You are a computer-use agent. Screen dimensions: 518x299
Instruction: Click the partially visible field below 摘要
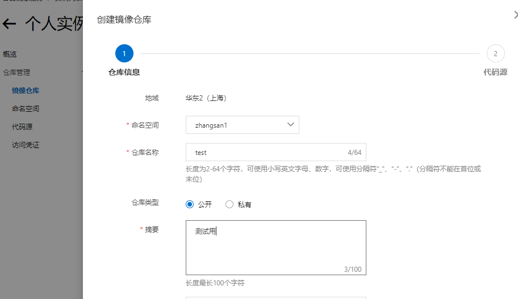(x=276, y=298)
